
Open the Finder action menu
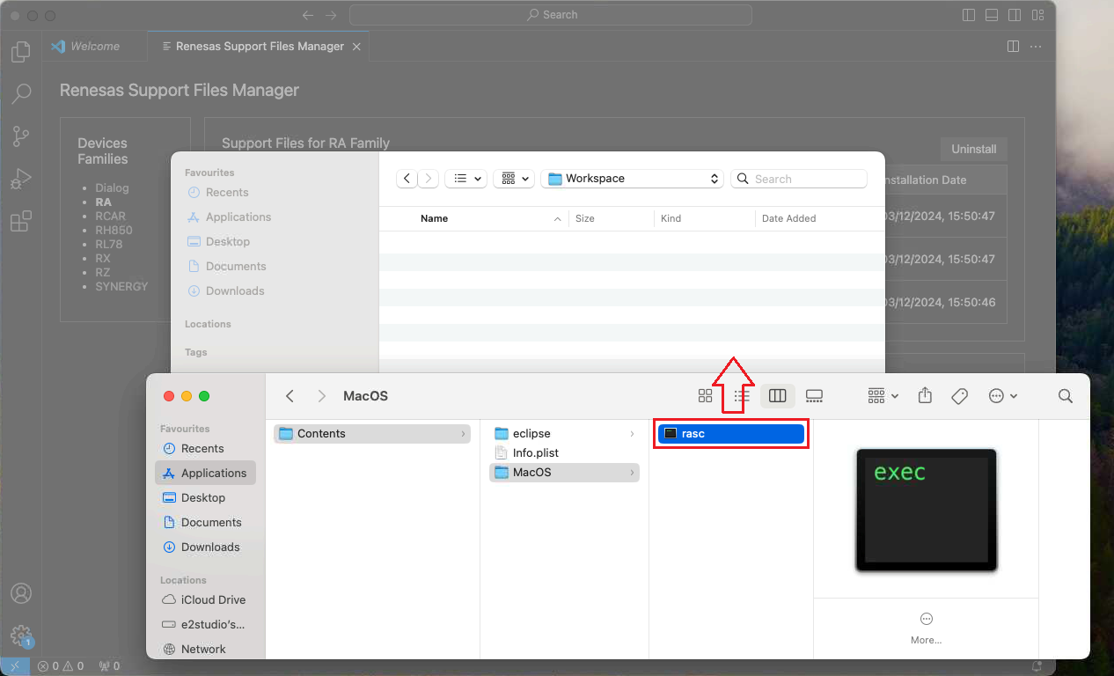[1003, 396]
